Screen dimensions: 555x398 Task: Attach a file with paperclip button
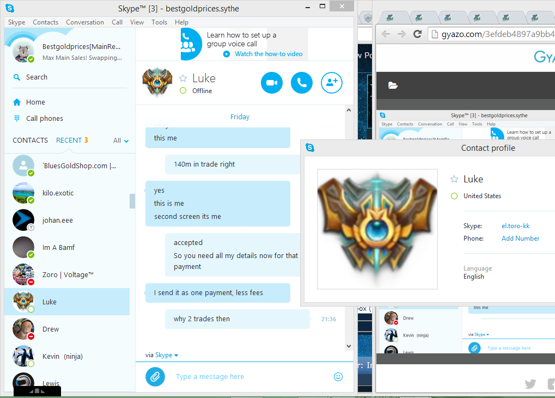coord(155,377)
